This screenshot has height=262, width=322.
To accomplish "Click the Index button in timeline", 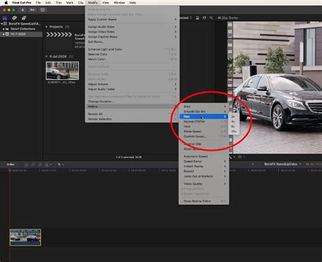I will (11, 164).
